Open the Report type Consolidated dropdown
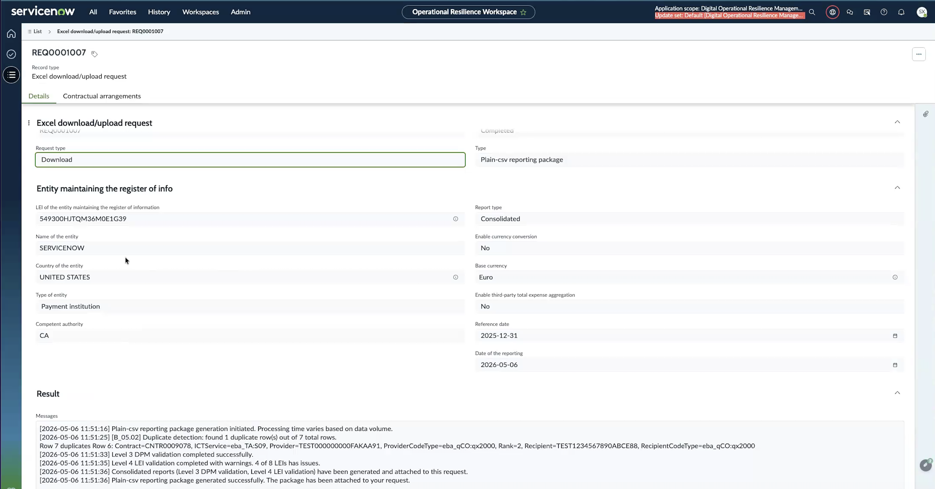The height and width of the screenshot is (489, 935). 689,219
